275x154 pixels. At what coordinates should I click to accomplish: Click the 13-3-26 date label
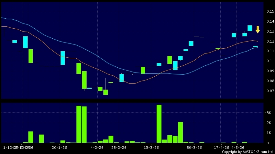(151, 148)
